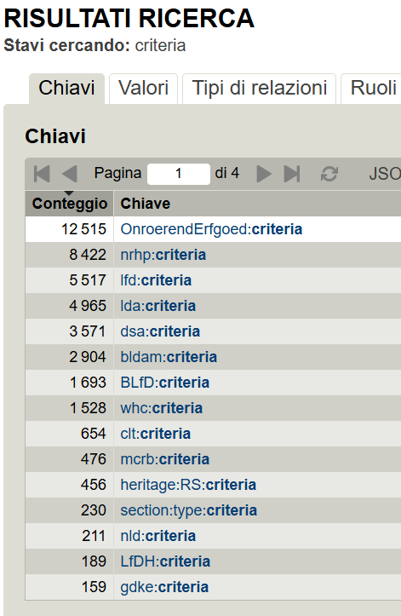Image resolution: width=401 pixels, height=616 pixels.
Task: Open the BLfD:criteria key link
Action: (164, 383)
